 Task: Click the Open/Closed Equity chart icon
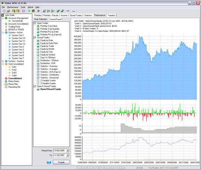(x=38, y=89)
